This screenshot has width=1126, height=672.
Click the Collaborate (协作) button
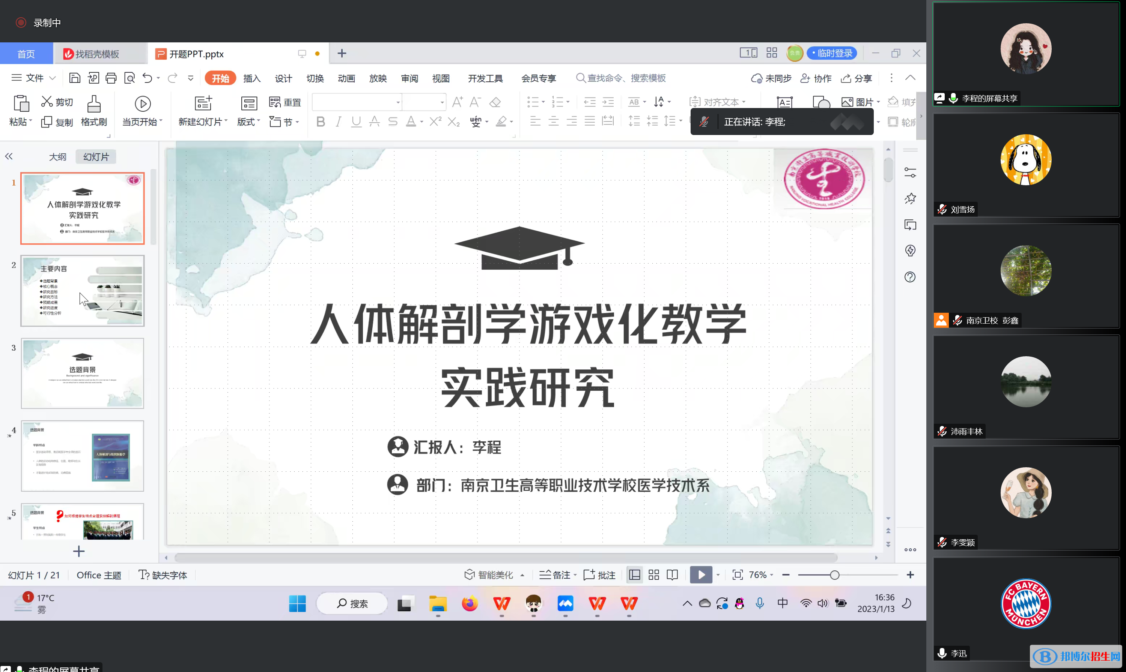(815, 78)
